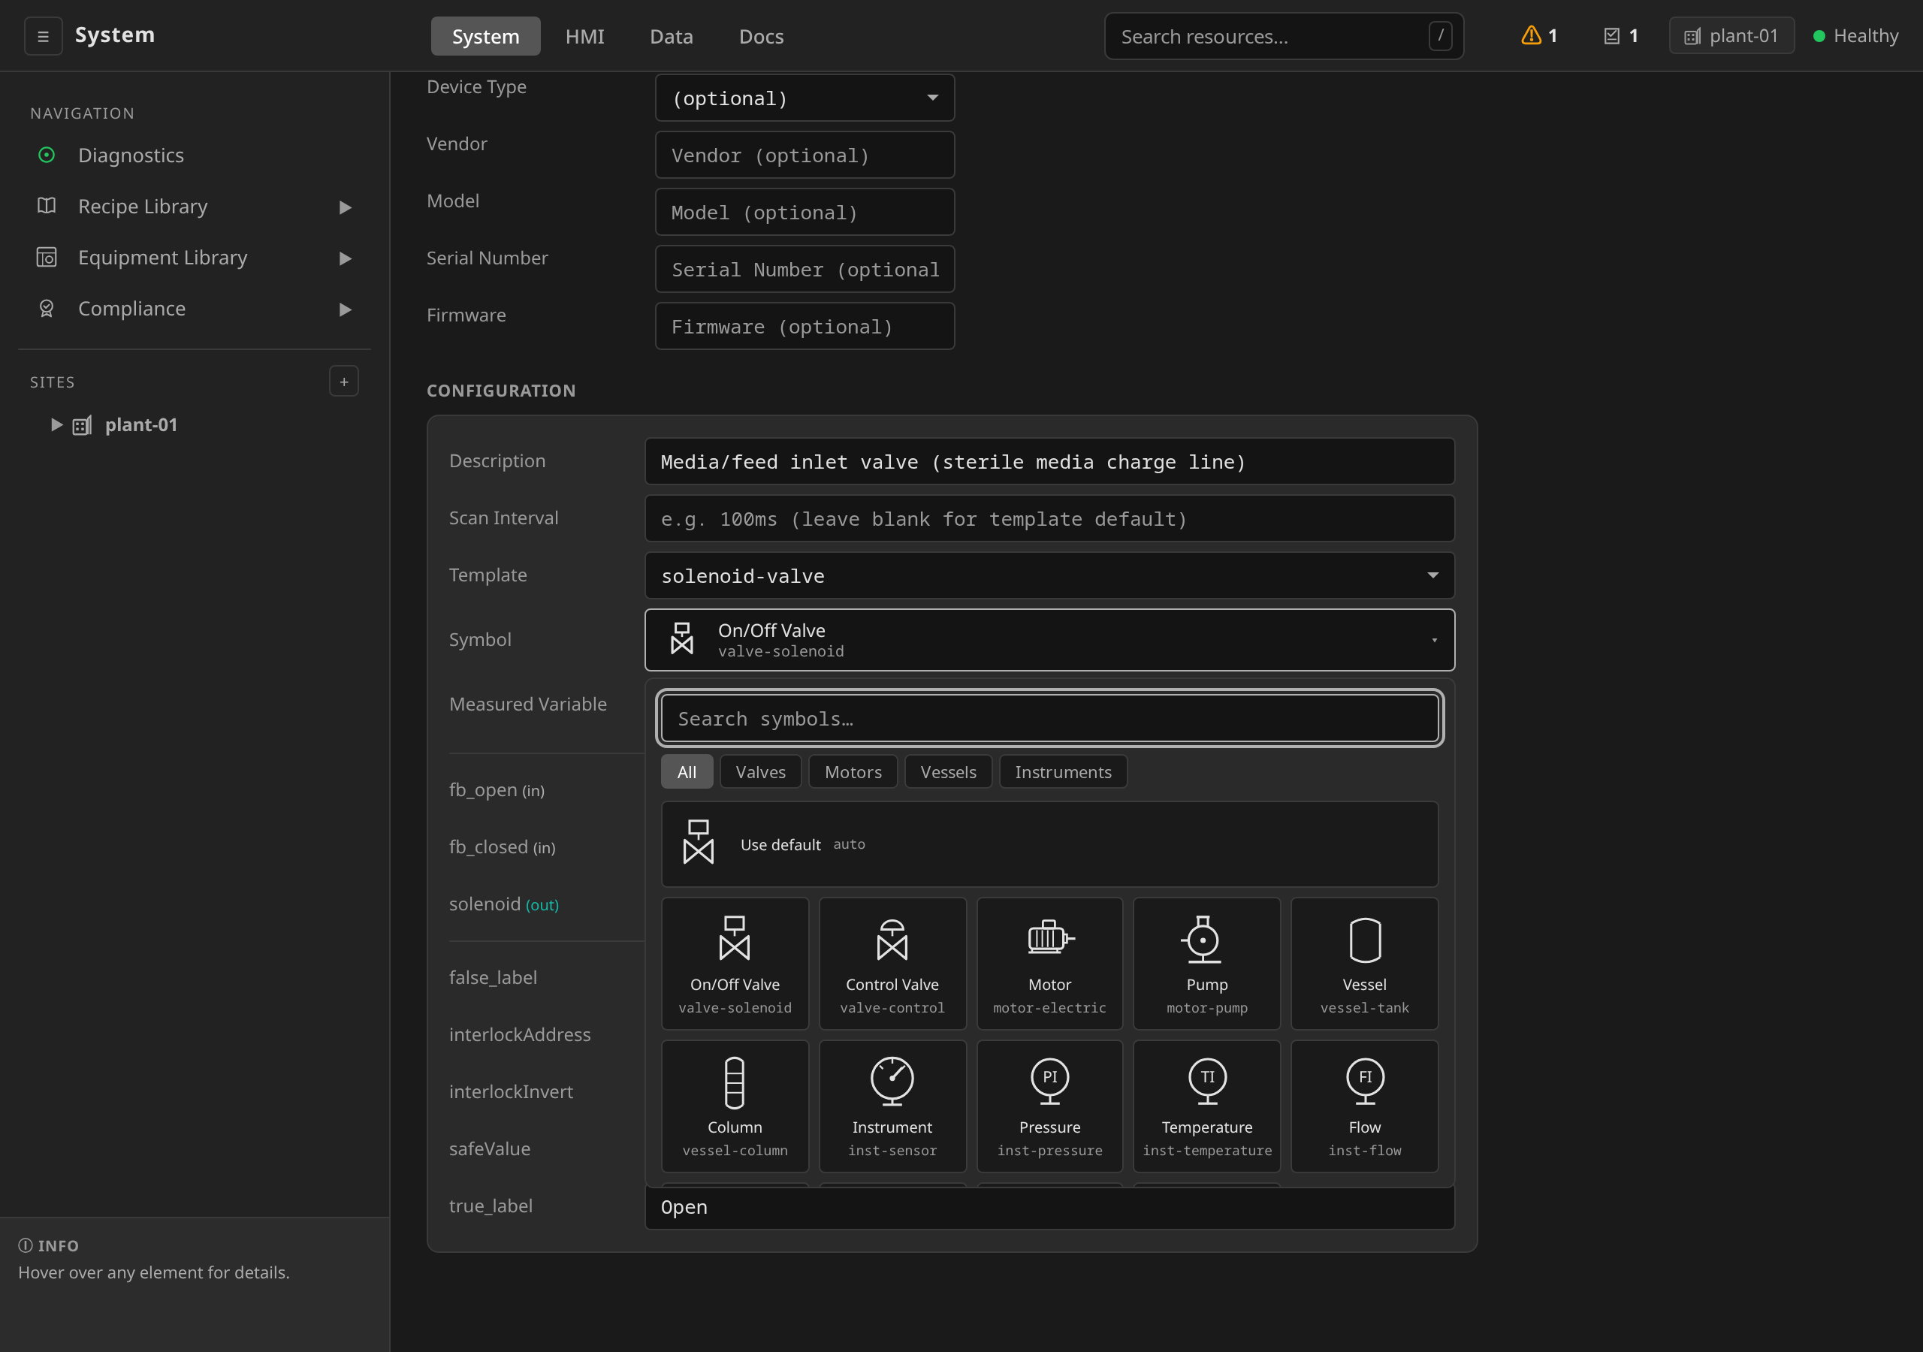Open the tasks checklist indicator
The image size is (1923, 1352).
tap(1620, 36)
